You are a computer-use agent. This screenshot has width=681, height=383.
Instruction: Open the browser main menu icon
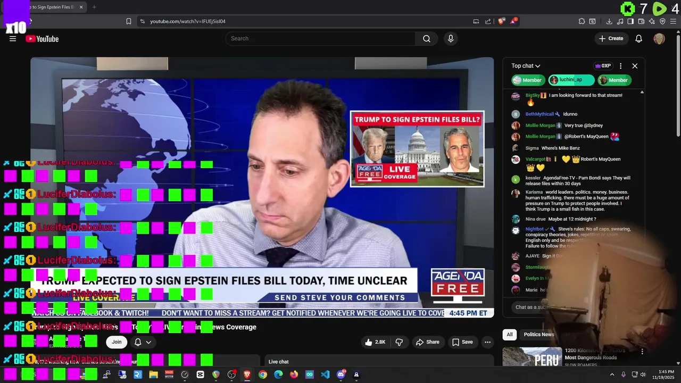point(673,21)
